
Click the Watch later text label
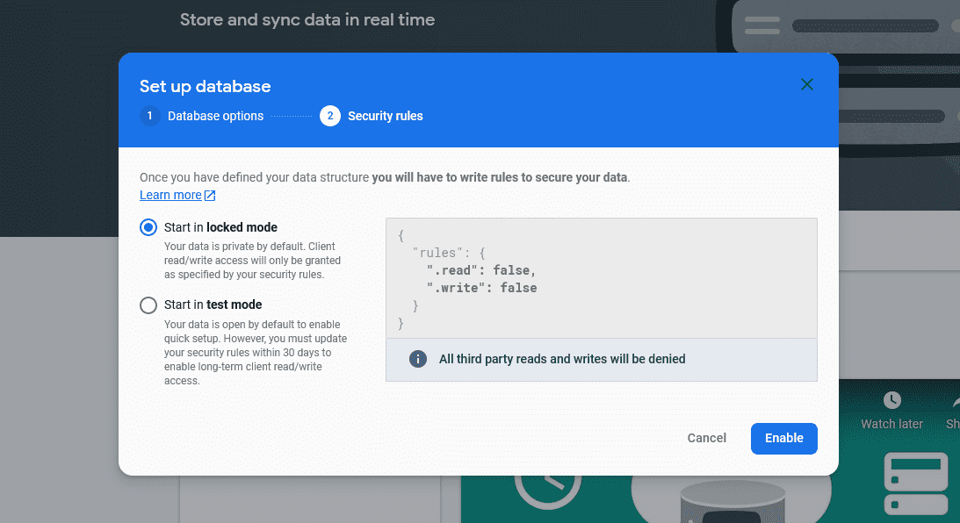click(891, 424)
